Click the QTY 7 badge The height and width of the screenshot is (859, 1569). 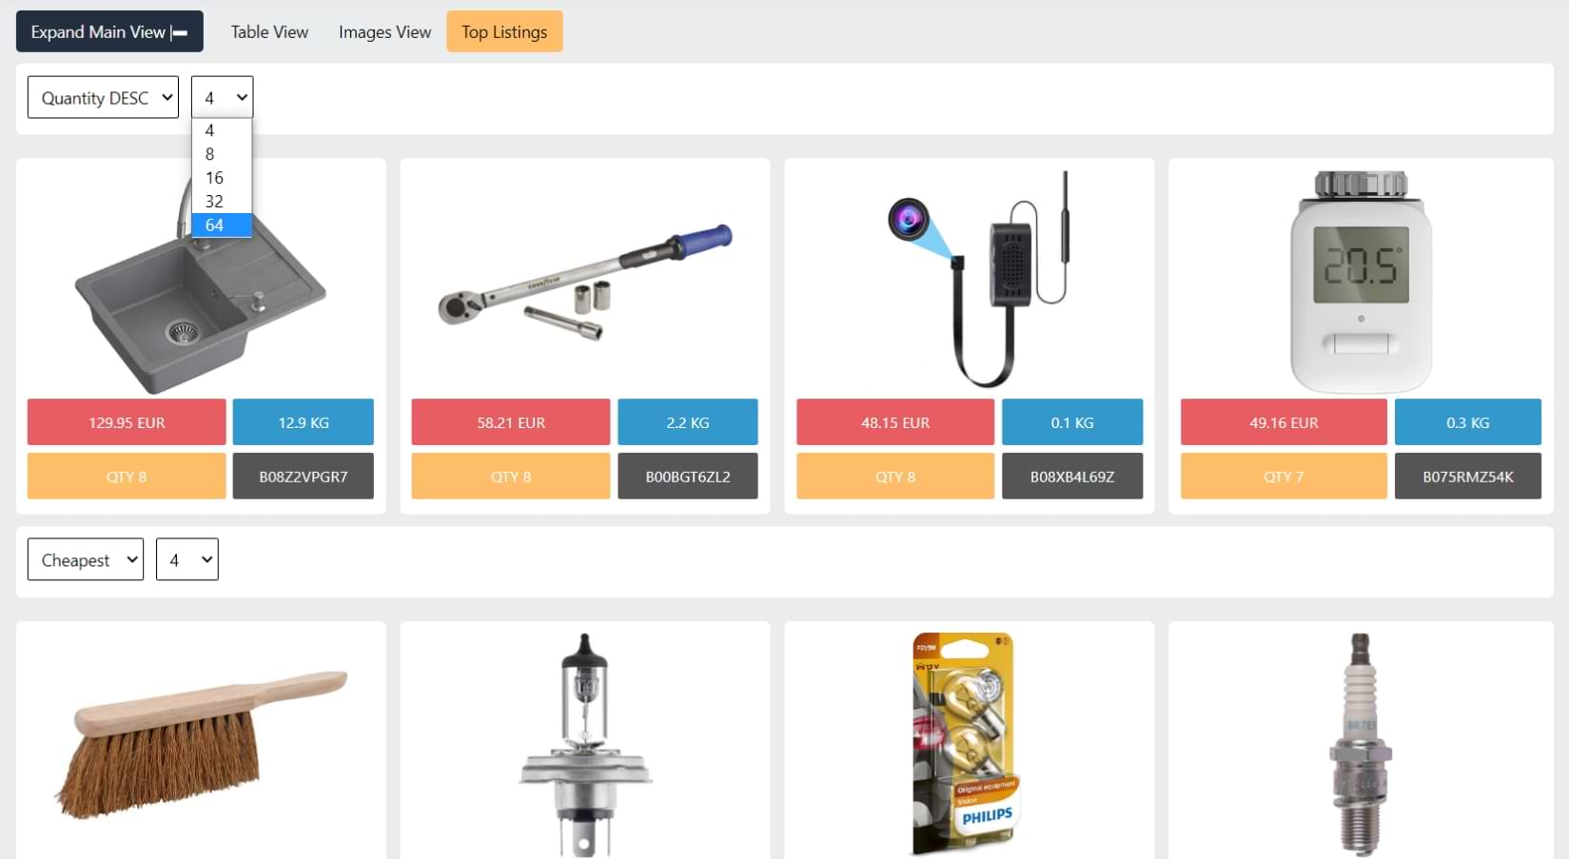click(1284, 476)
